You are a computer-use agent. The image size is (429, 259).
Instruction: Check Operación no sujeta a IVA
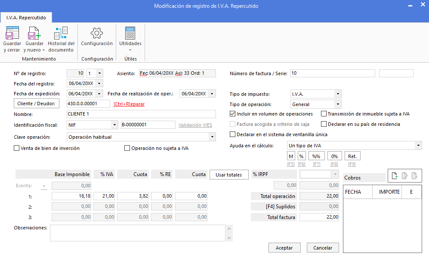coord(127,148)
